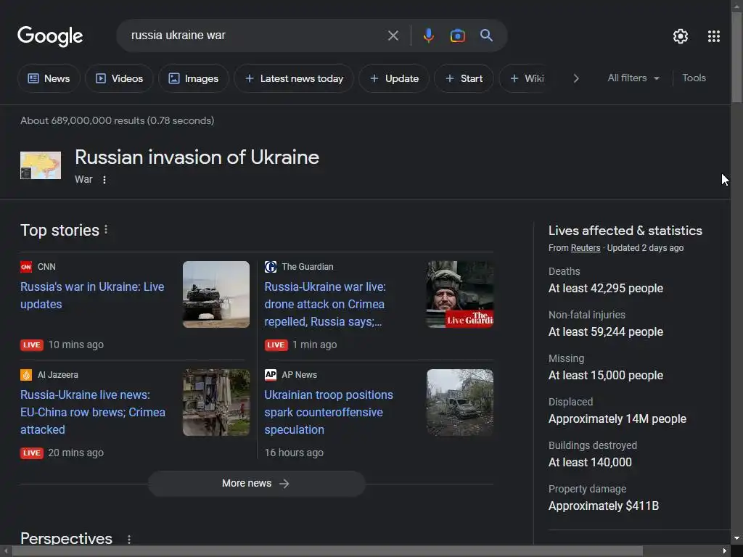Click the magnifying glass search icon
The height and width of the screenshot is (557, 743).
[486, 36]
